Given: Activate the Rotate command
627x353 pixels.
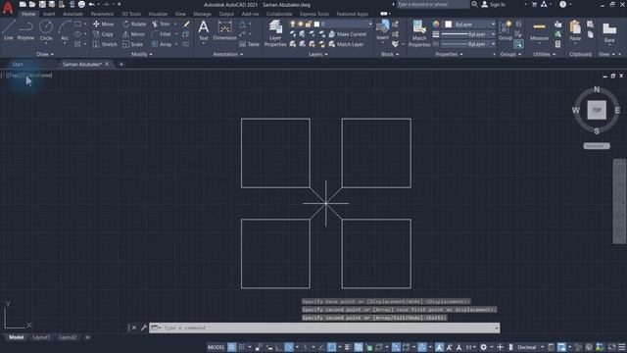Looking at the screenshot, I should [x=134, y=24].
